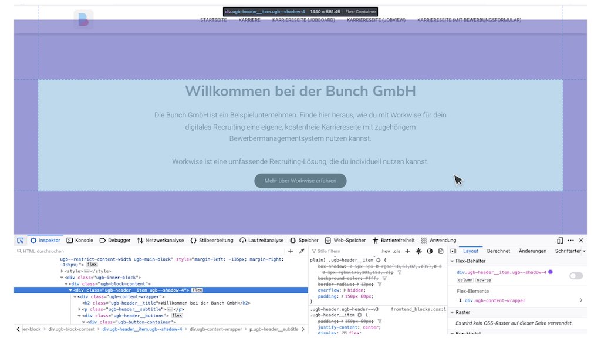Open the sidebar tabs overflow dropdown arrow
The image size is (601, 338).
[x=584, y=251]
